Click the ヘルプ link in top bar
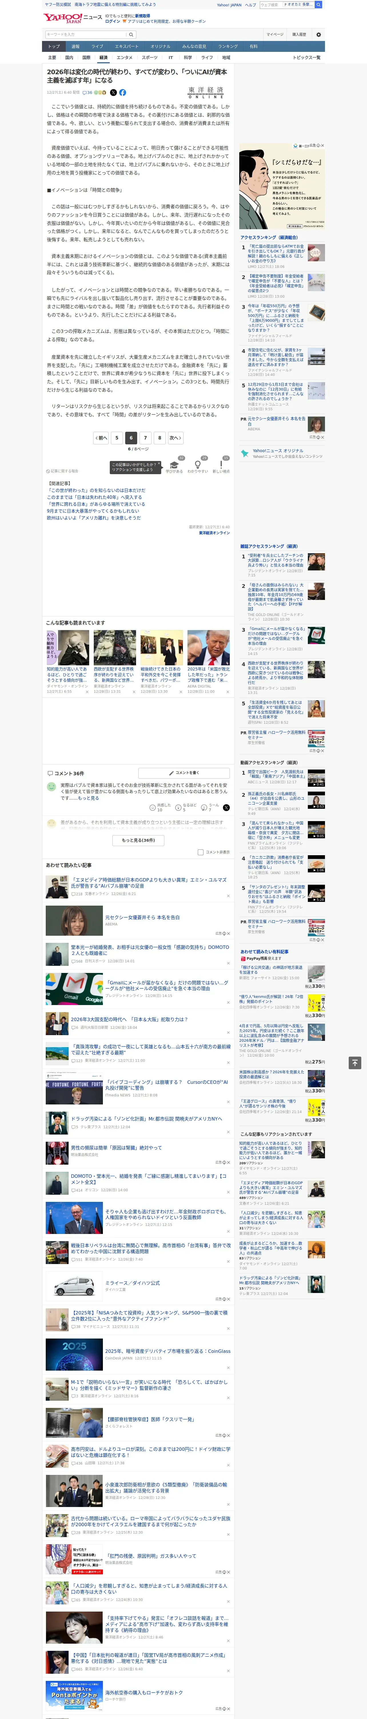 tap(250, 5)
